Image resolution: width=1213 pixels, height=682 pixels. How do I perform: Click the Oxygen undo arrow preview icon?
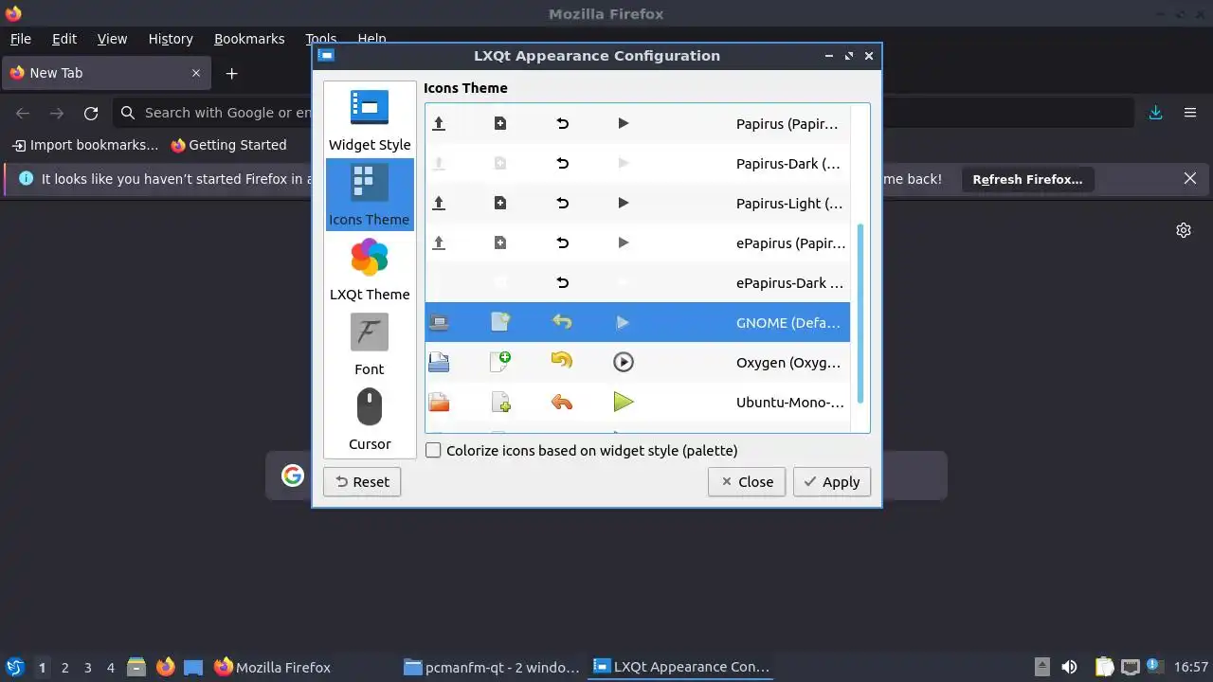[x=562, y=362]
